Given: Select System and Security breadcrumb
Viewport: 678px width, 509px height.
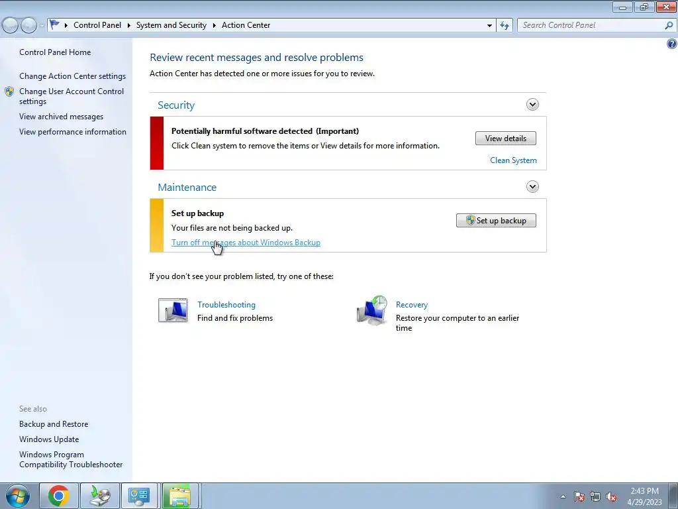Looking at the screenshot, I should point(171,25).
